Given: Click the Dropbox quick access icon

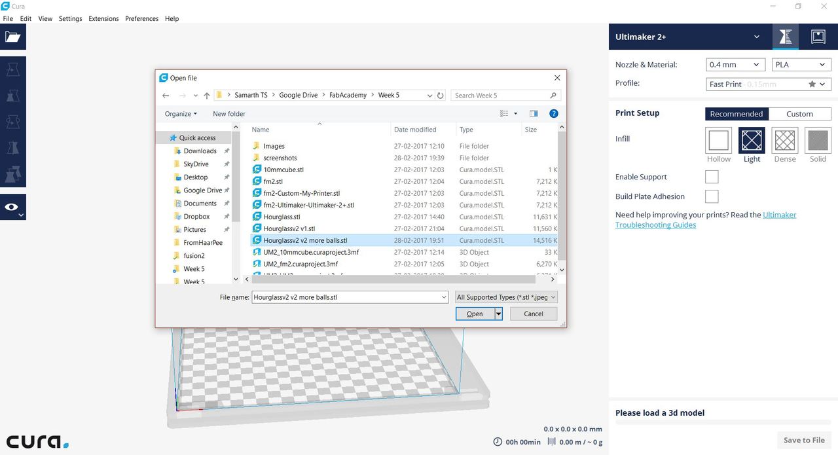Looking at the screenshot, I should [x=177, y=216].
